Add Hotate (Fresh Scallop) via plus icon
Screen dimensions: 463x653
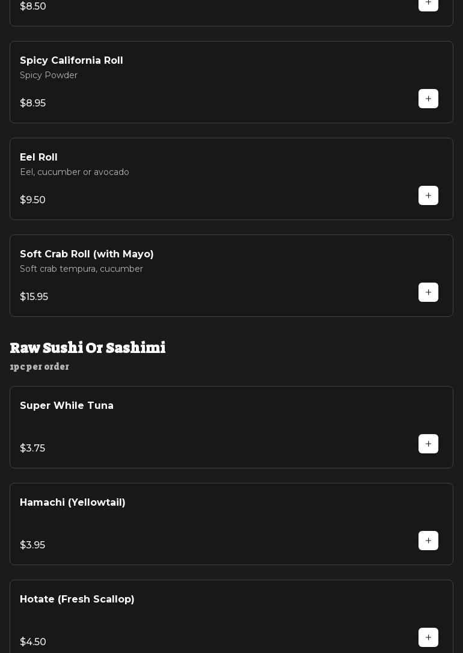(x=428, y=637)
